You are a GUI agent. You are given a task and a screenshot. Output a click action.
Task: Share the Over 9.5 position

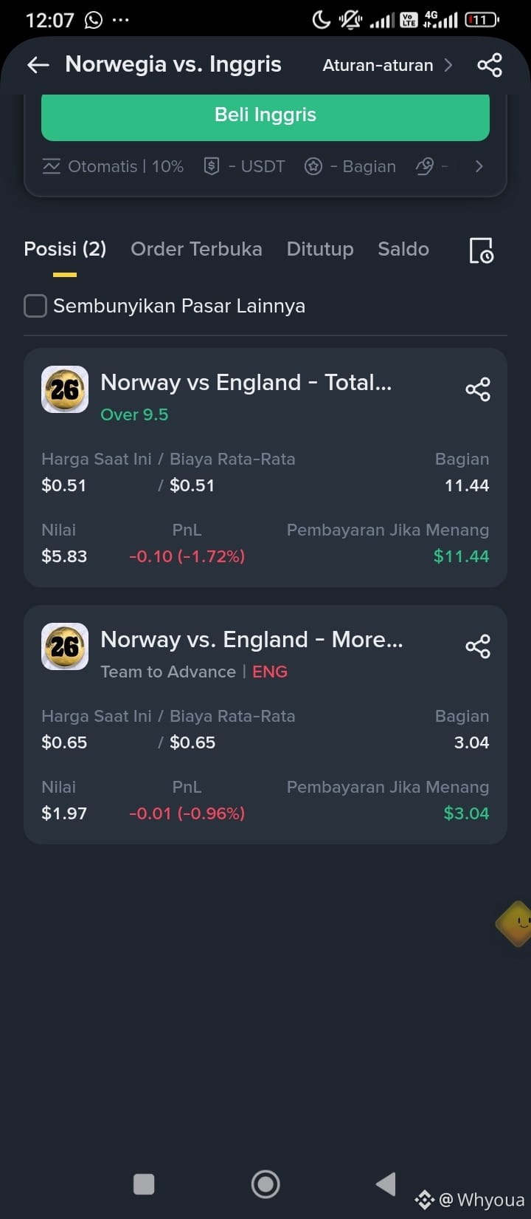(x=478, y=389)
